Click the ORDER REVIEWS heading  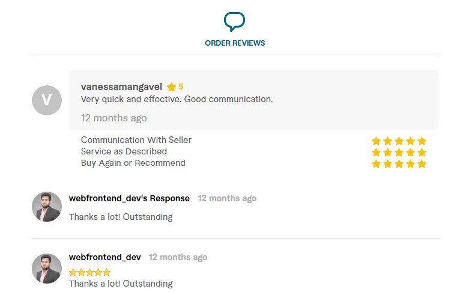click(235, 43)
